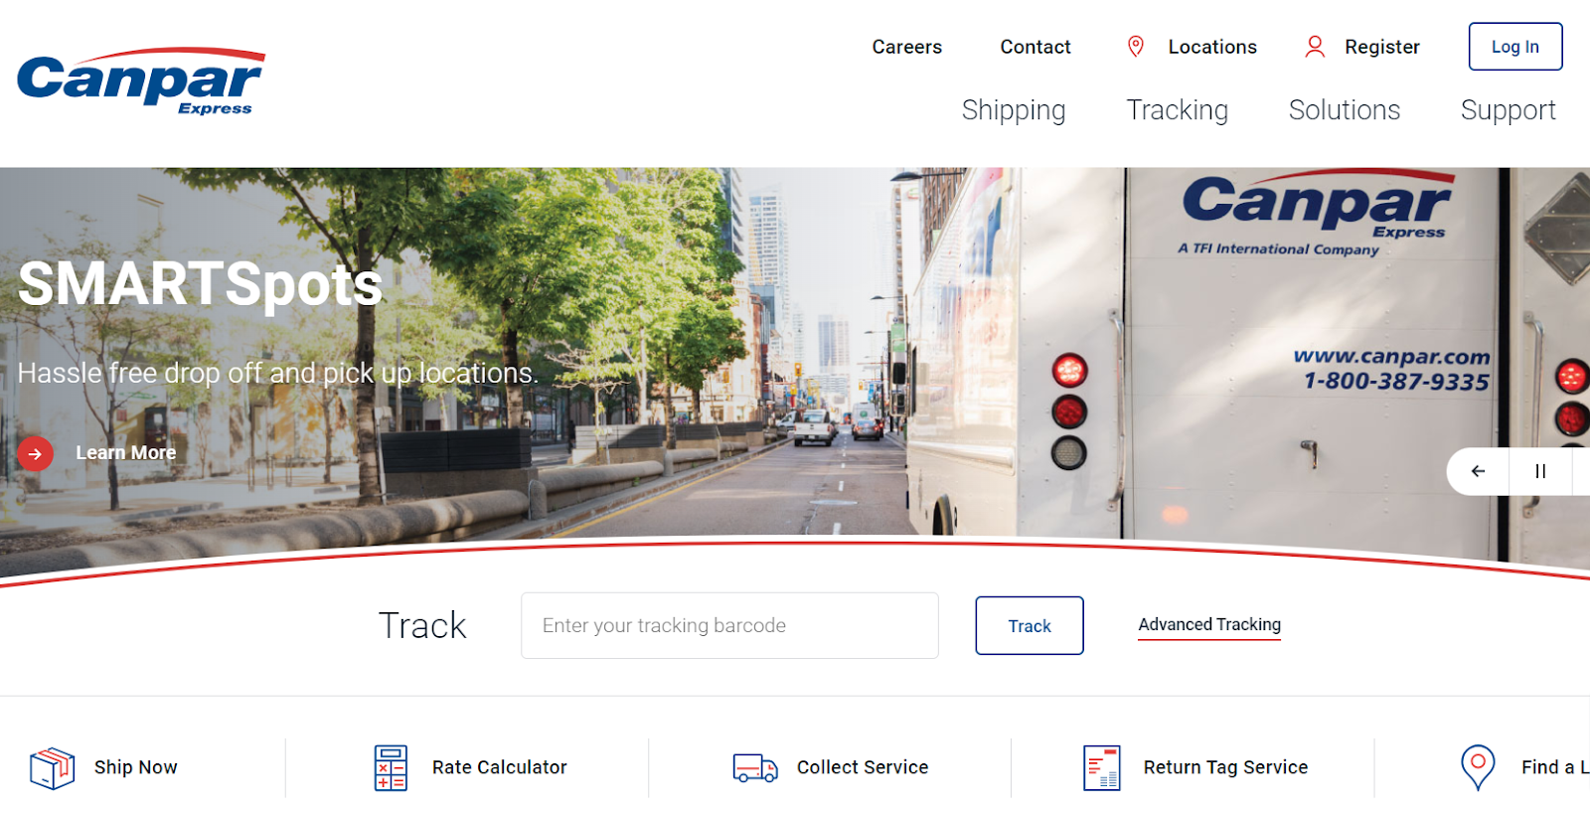Screen dimensions: 1590x814
Task: Click the Collect Service truck icon
Action: (x=755, y=767)
